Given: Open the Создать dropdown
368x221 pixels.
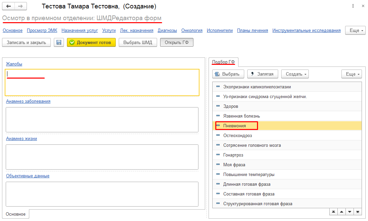Looking at the screenshot, I should 295,74.
